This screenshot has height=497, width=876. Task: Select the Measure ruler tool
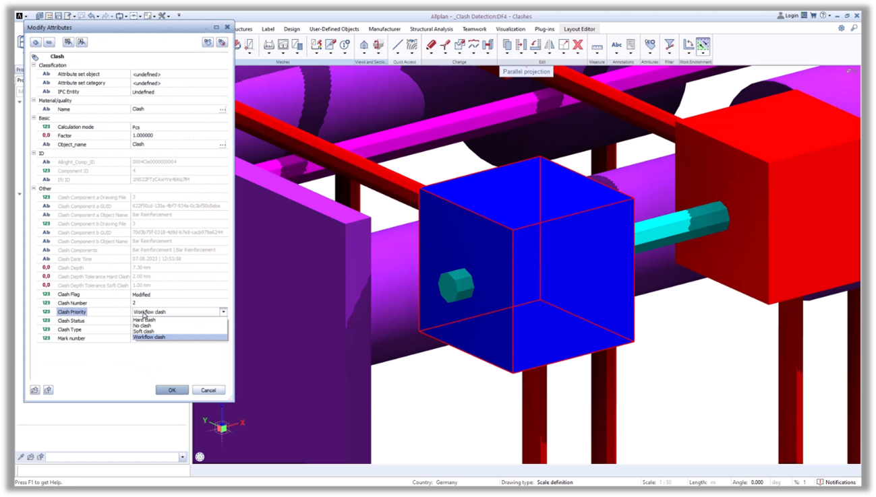tap(597, 46)
